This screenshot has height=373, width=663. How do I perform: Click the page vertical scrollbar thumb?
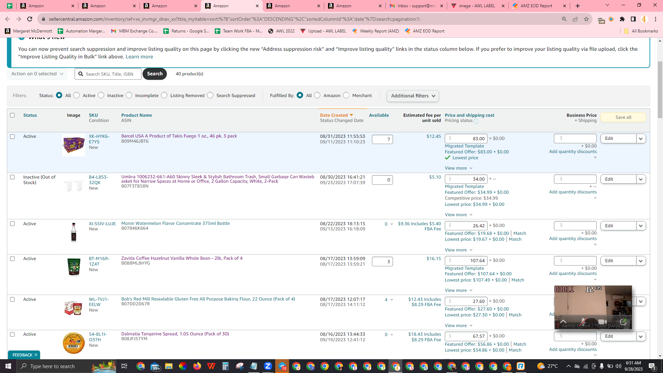[x=660, y=90]
